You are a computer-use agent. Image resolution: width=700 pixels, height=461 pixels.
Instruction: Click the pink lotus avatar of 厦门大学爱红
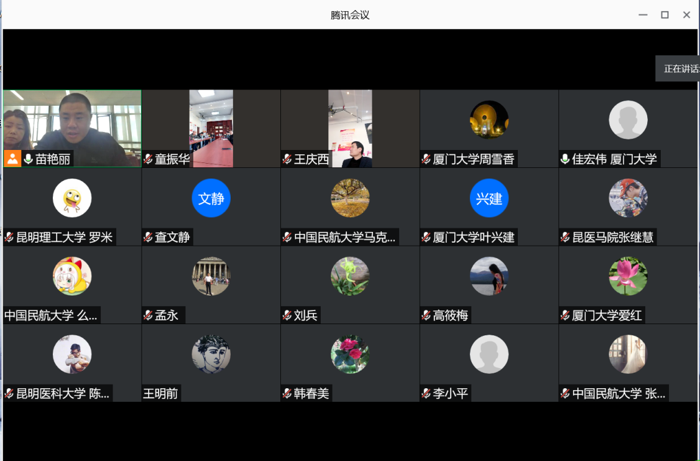point(628,276)
